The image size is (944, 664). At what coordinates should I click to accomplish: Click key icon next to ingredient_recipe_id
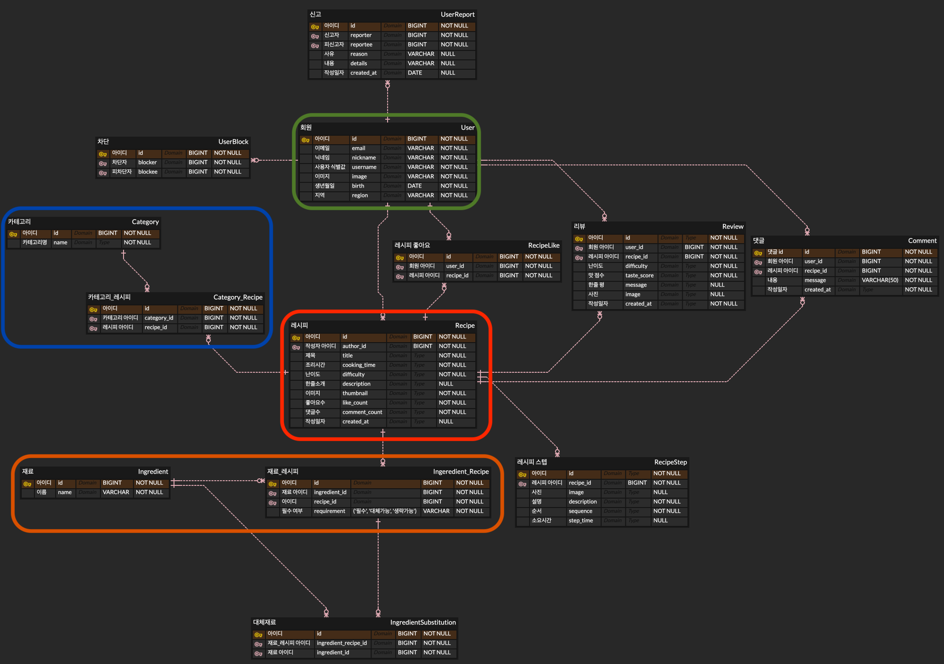click(x=258, y=644)
